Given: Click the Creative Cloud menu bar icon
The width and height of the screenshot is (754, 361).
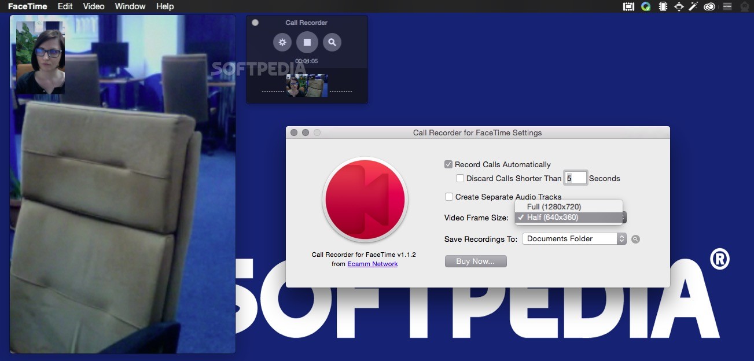Looking at the screenshot, I should pos(709,6).
